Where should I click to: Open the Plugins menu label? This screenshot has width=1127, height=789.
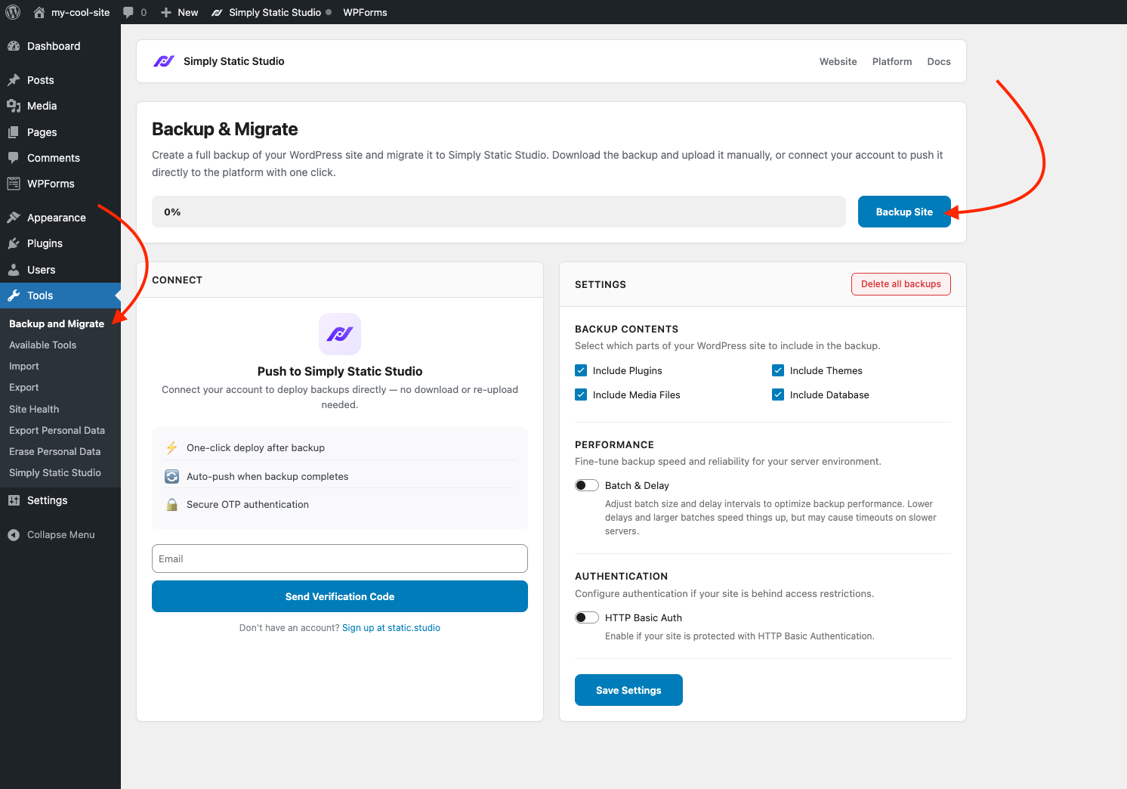(x=45, y=243)
